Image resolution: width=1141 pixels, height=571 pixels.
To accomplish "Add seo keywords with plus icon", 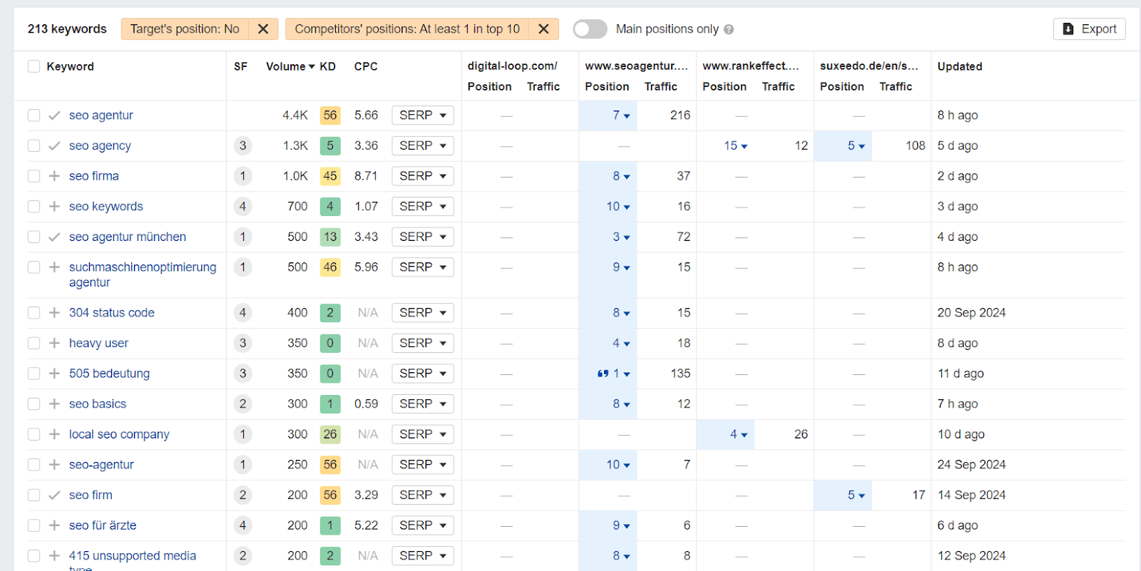I will (x=54, y=207).
